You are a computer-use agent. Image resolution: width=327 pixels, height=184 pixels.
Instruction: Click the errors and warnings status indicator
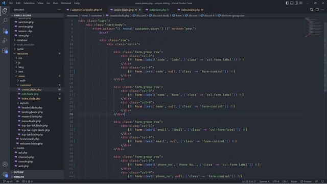27,181
